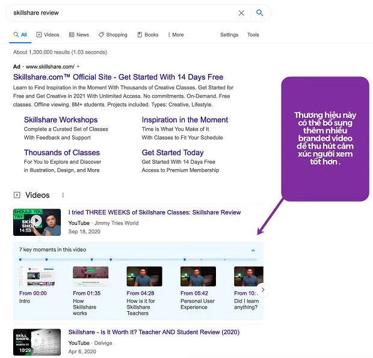Image resolution: width=373 pixels, height=358 pixels.
Task: Open the Shopping search tab
Action: pos(113,35)
